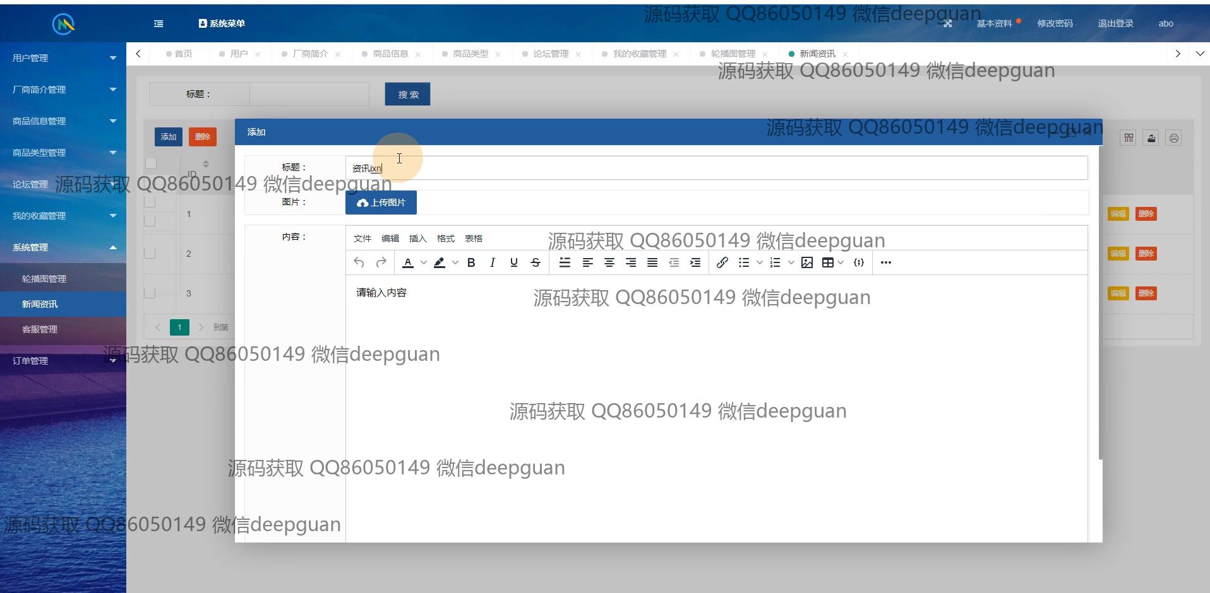
Task: Open the table insert dropdown arrow
Action: tap(841, 262)
